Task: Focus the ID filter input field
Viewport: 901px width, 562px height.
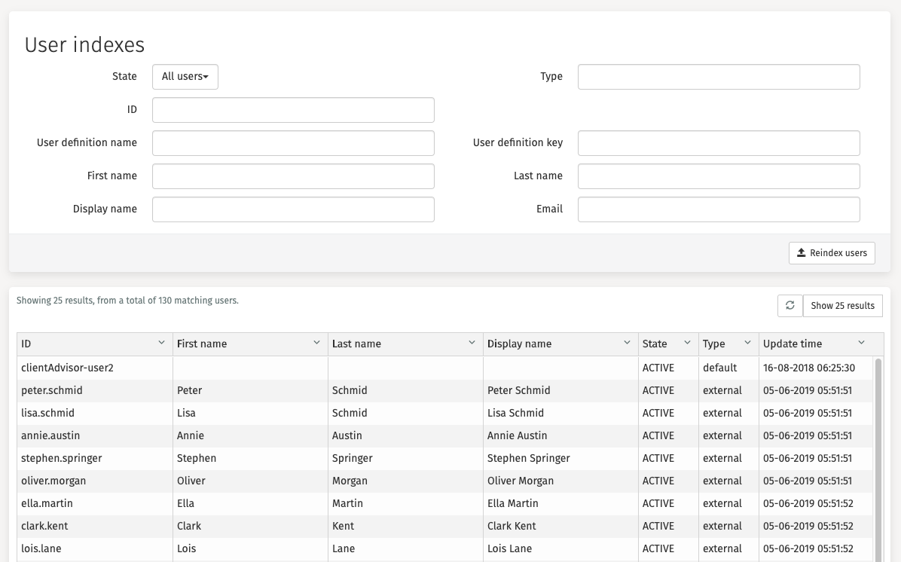Action: [x=293, y=110]
